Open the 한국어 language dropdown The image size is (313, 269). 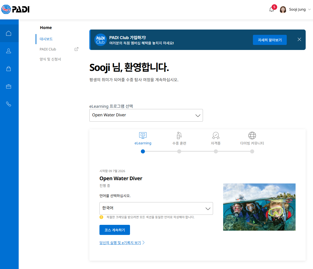pos(156,208)
